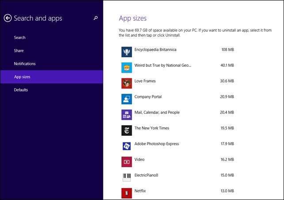Click the 19.5 MB size value
The height and width of the screenshot is (200, 284).
[x=227, y=128]
